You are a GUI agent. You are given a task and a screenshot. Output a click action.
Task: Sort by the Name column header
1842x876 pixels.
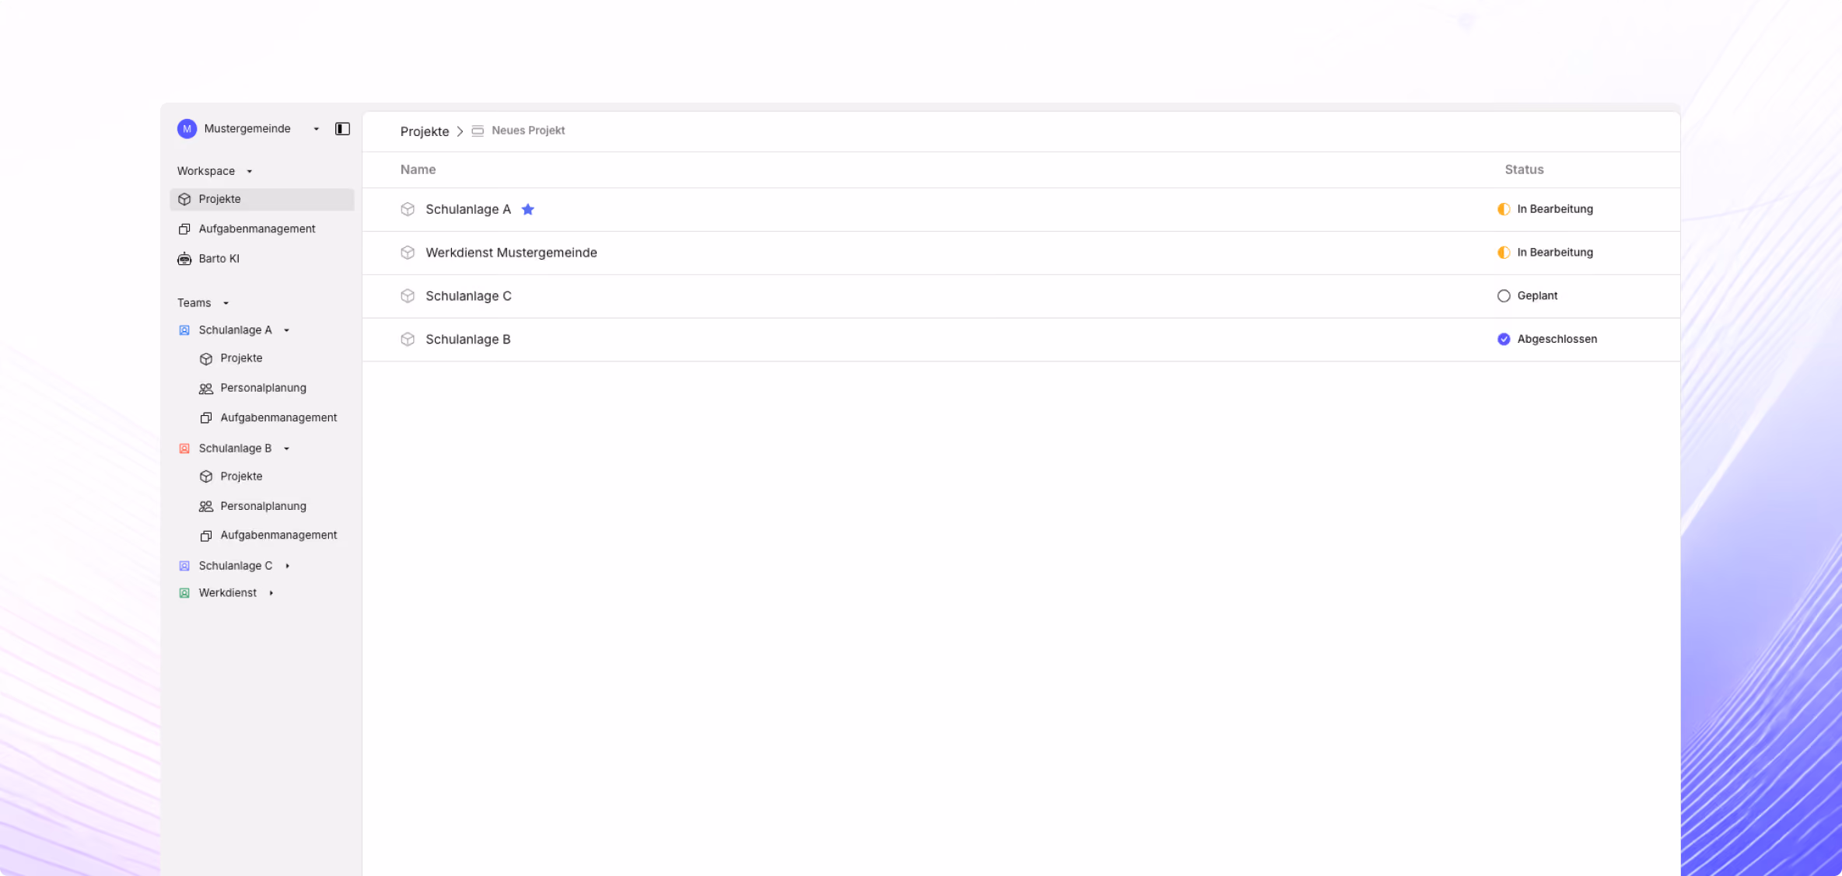pyautogui.click(x=418, y=169)
